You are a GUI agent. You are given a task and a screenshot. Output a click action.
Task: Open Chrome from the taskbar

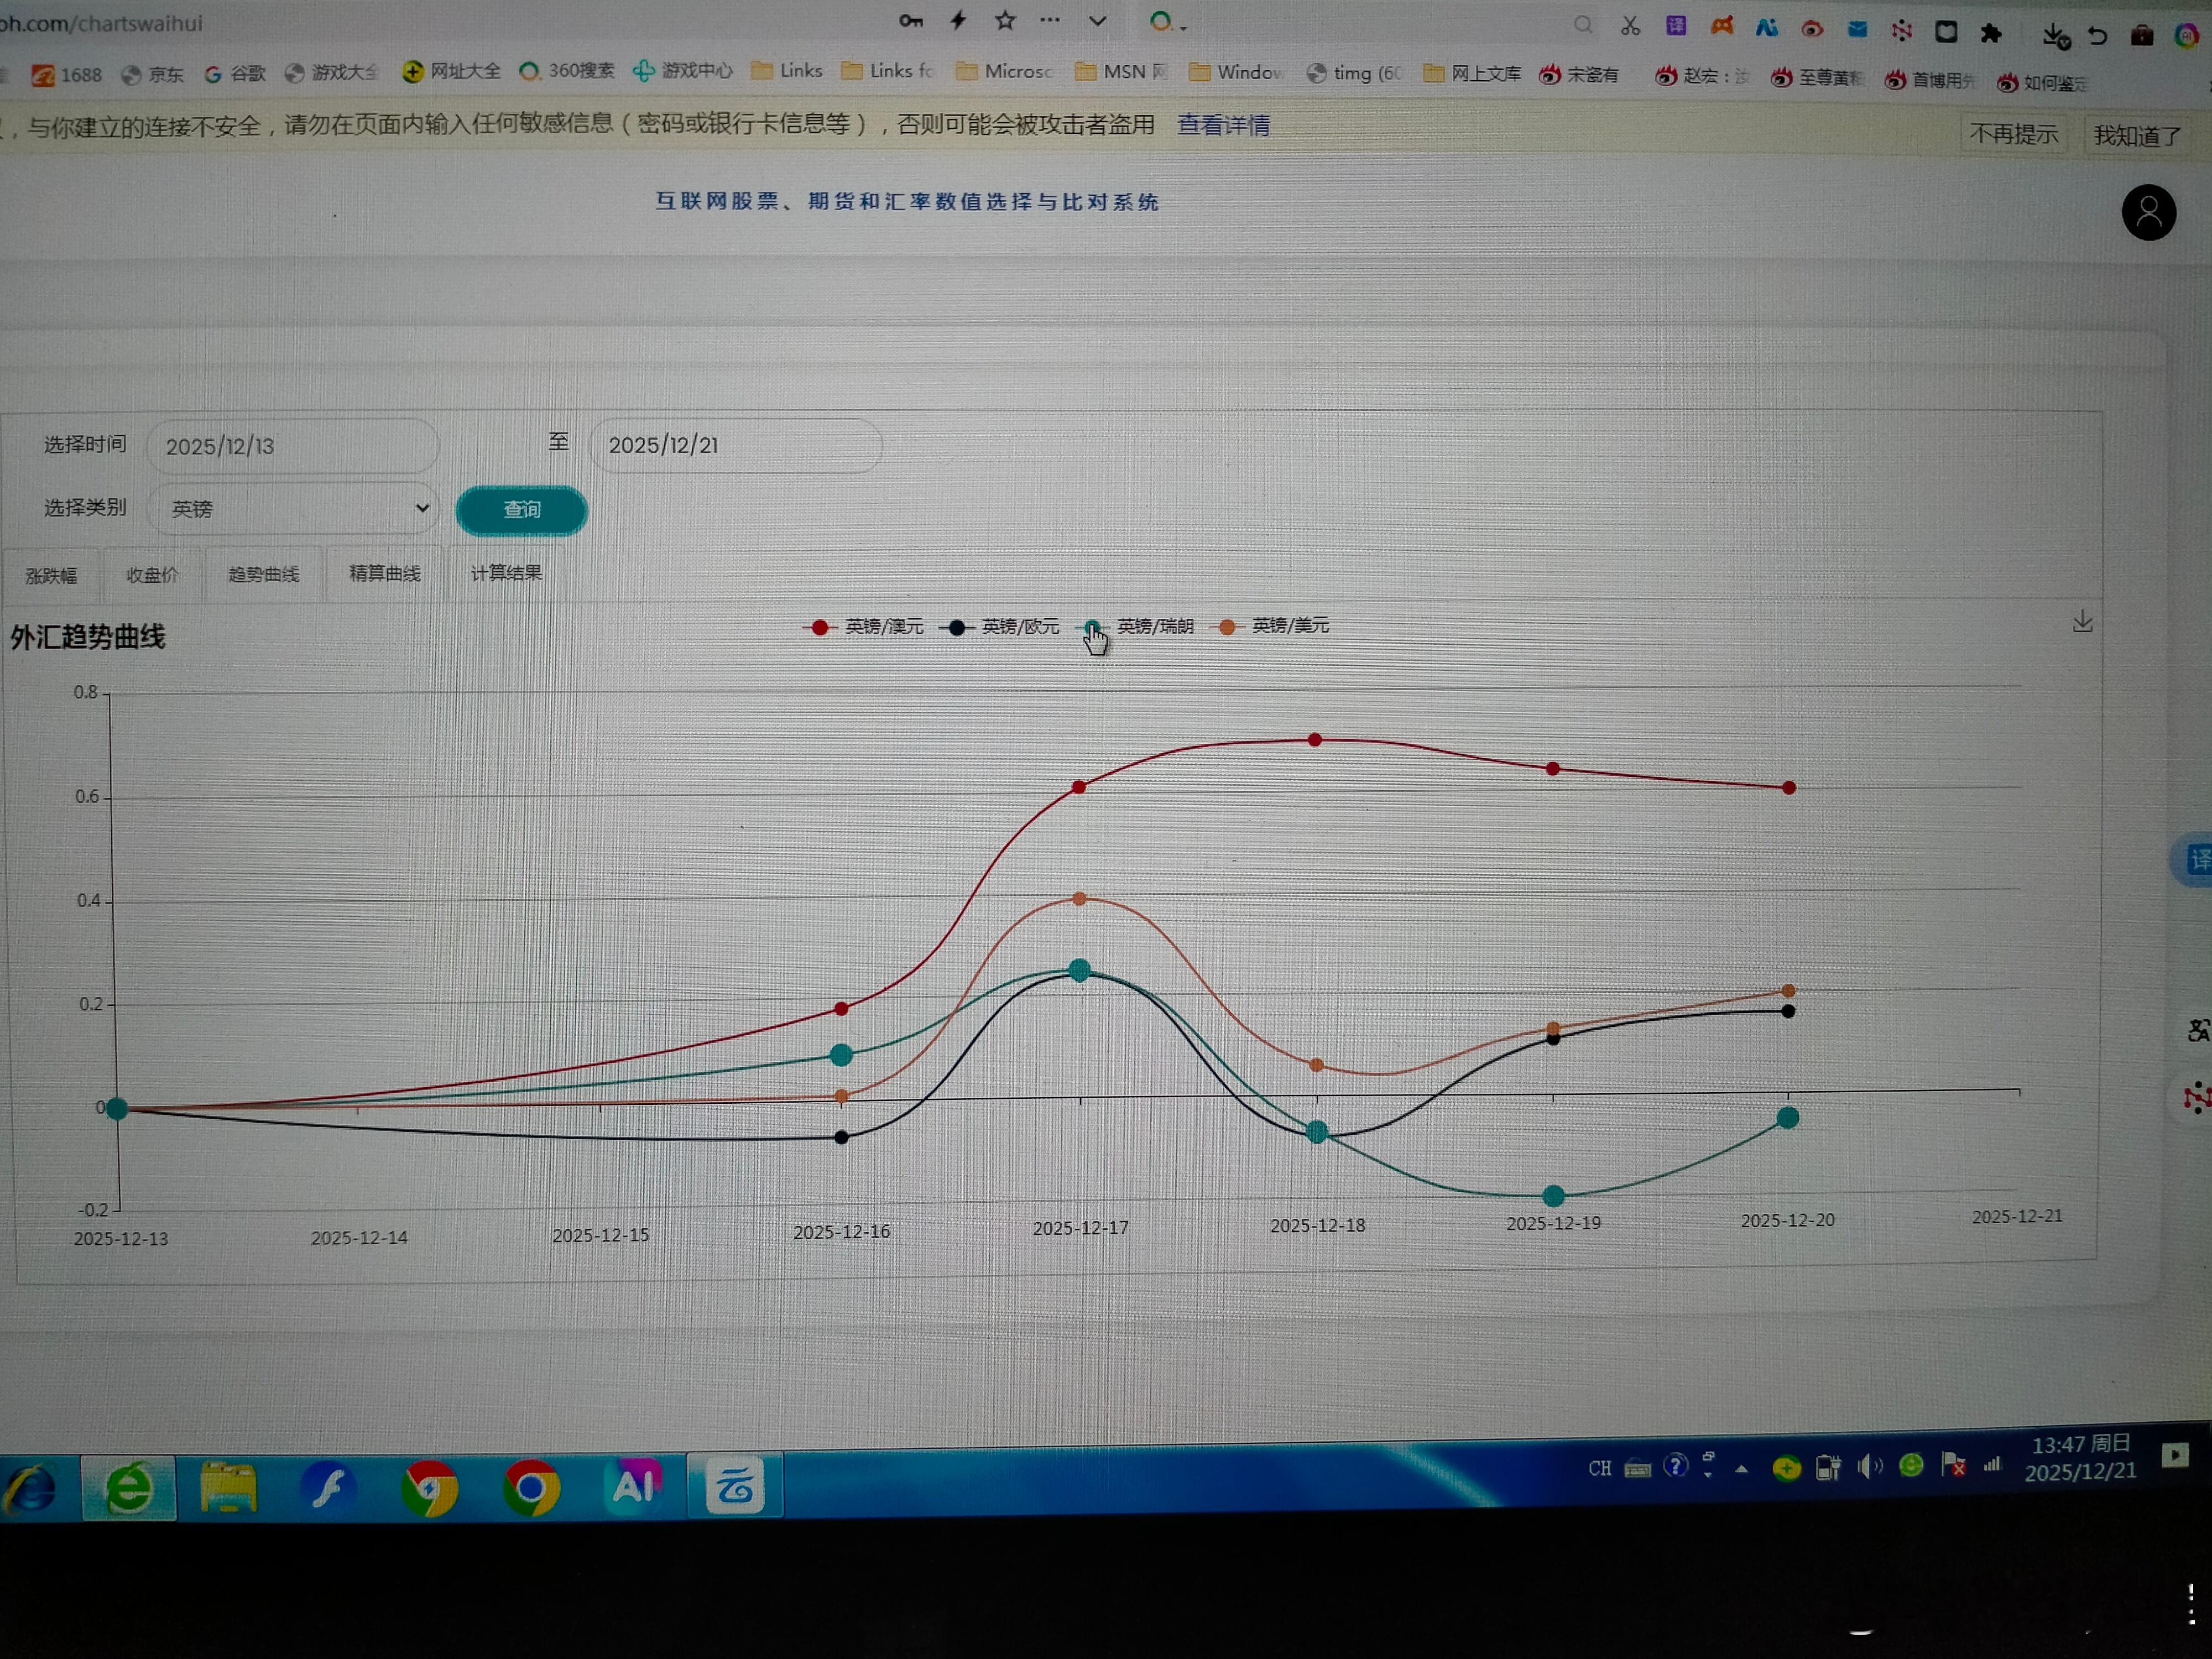point(531,1489)
